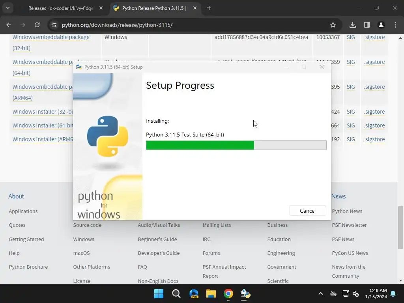The width and height of the screenshot is (404, 303).
Task: Open .sigstore link for 32-bit embeddable package
Action: (374, 37)
